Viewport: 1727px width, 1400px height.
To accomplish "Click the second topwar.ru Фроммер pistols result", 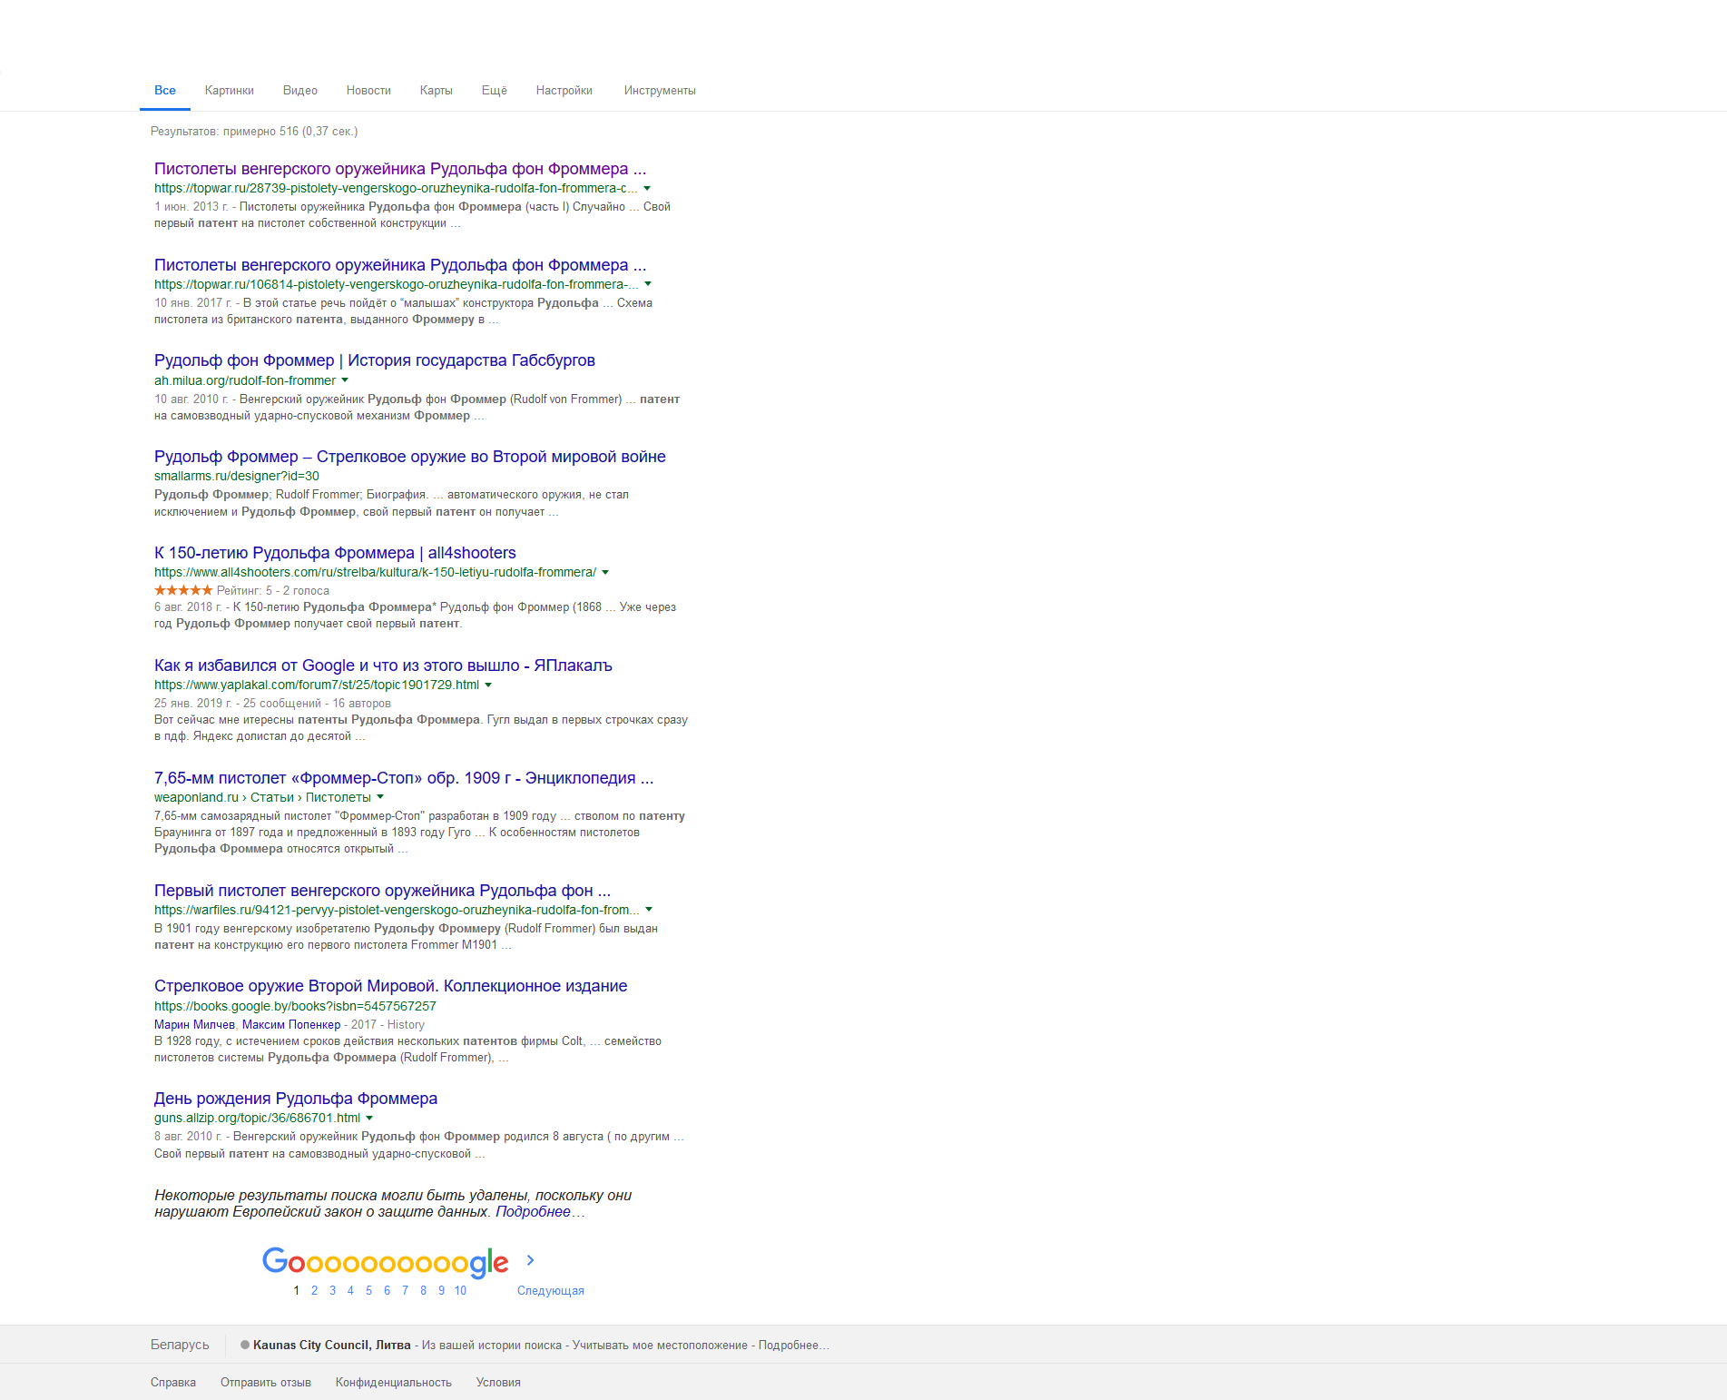I will [x=400, y=265].
